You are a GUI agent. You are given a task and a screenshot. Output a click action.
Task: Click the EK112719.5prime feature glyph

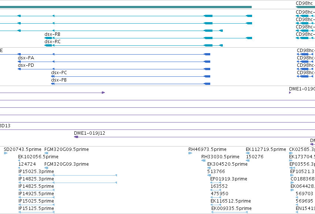click(x=248, y=153)
